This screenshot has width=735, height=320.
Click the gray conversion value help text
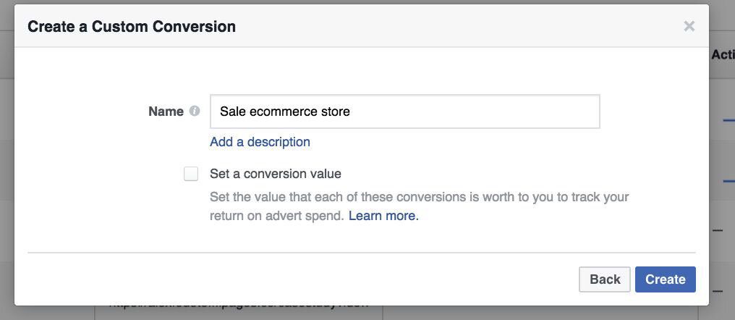(x=419, y=206)
